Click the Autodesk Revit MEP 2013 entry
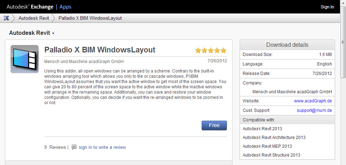 [x=267, y=146]
